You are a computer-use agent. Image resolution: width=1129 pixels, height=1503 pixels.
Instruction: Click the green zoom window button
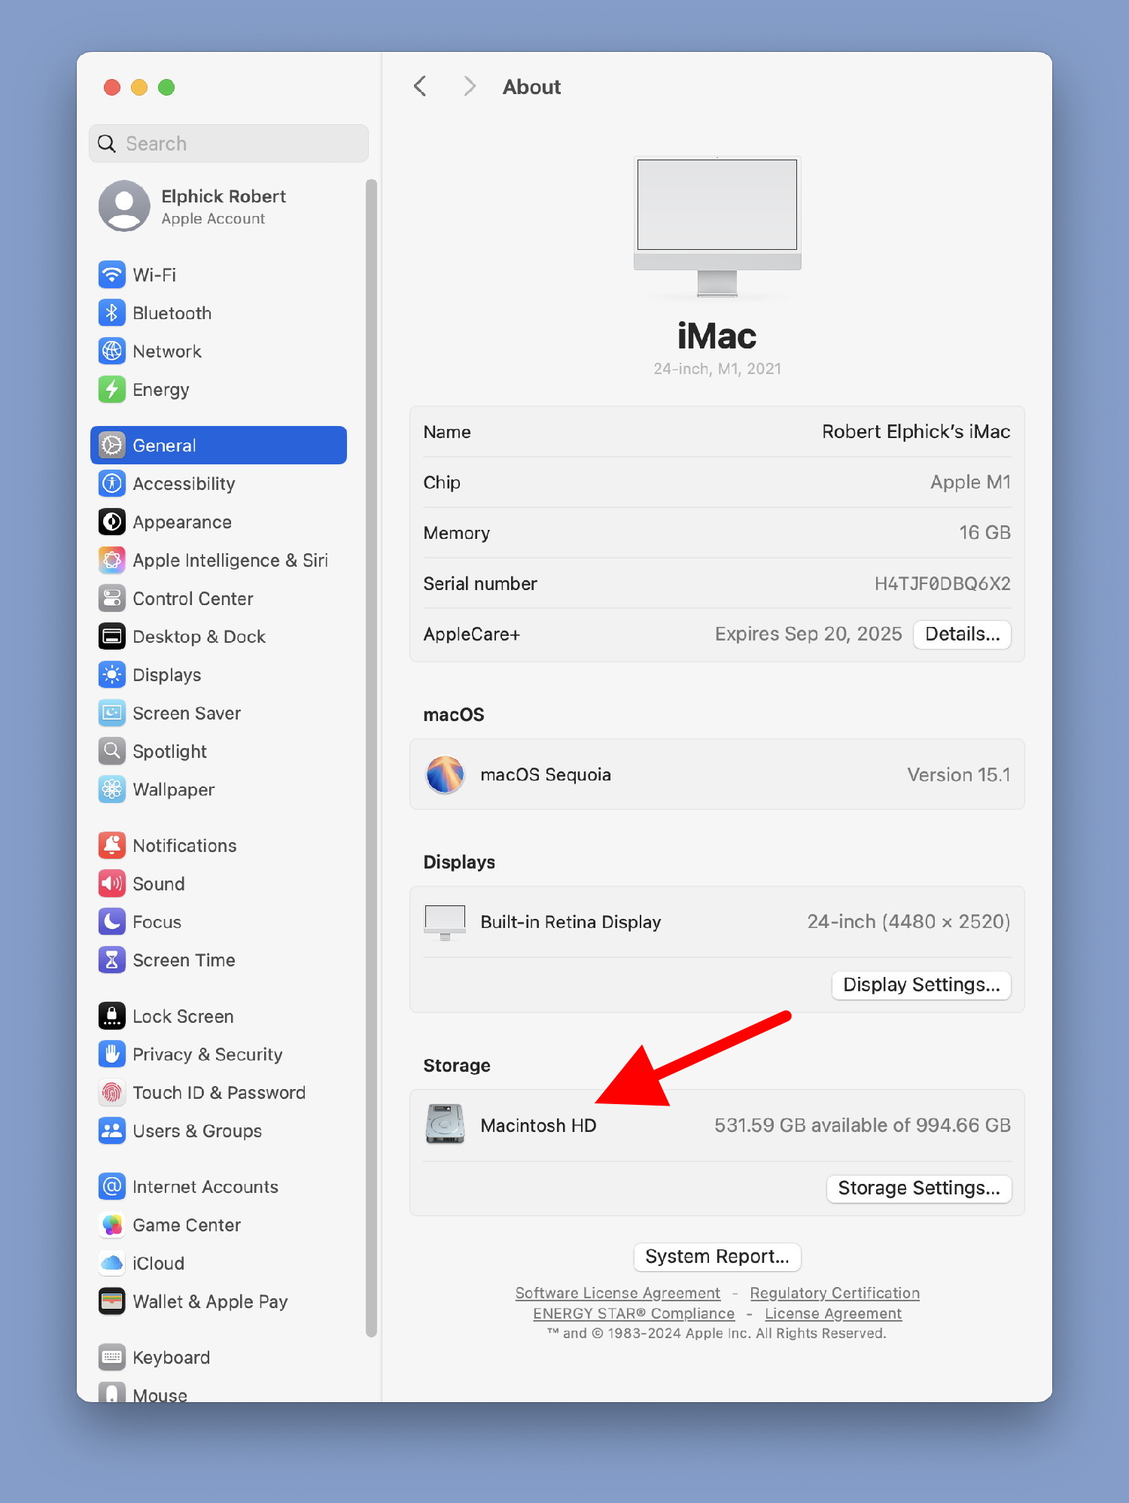click(x=166, y=87)
